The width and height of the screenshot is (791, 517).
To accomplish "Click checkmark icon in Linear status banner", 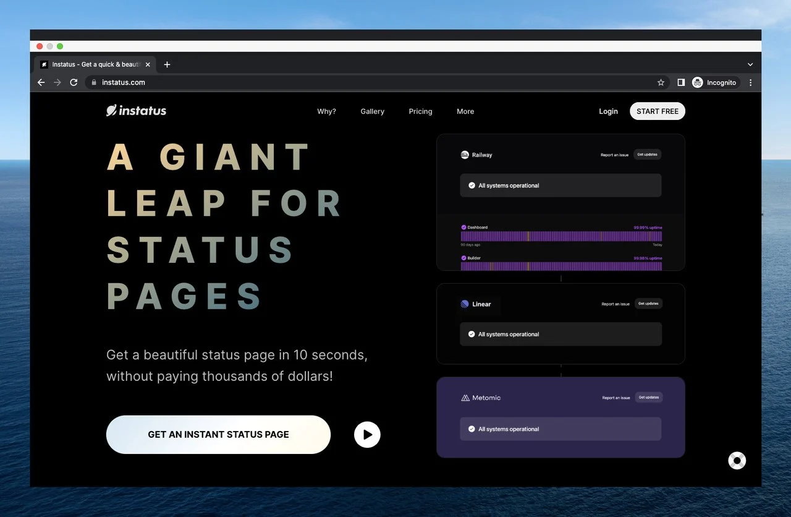I will click(472, 335).
